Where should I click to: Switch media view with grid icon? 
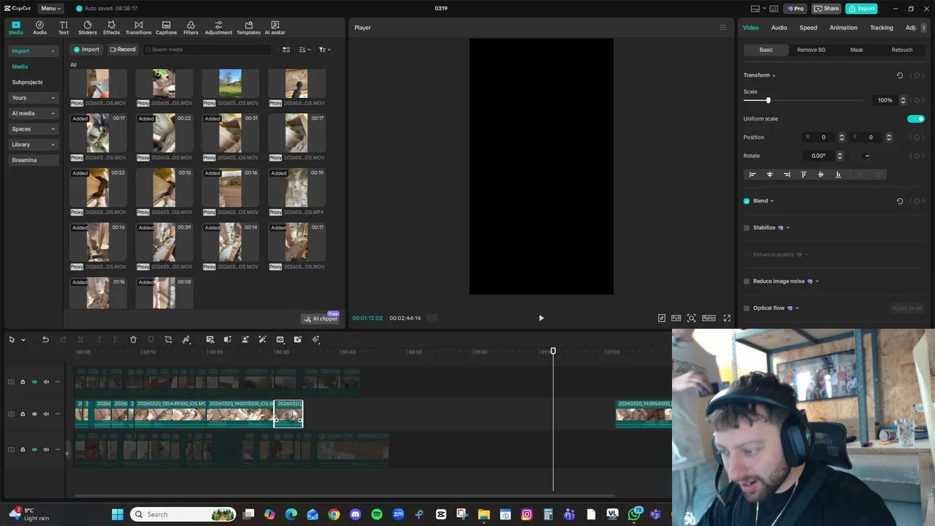[286, 50]
